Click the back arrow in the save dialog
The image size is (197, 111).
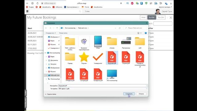[46, 28]
